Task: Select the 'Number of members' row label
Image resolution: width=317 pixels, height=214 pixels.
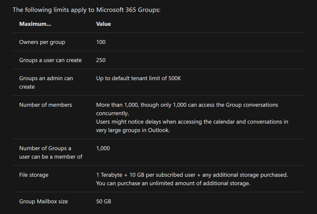Action: (x=46, y=105)
